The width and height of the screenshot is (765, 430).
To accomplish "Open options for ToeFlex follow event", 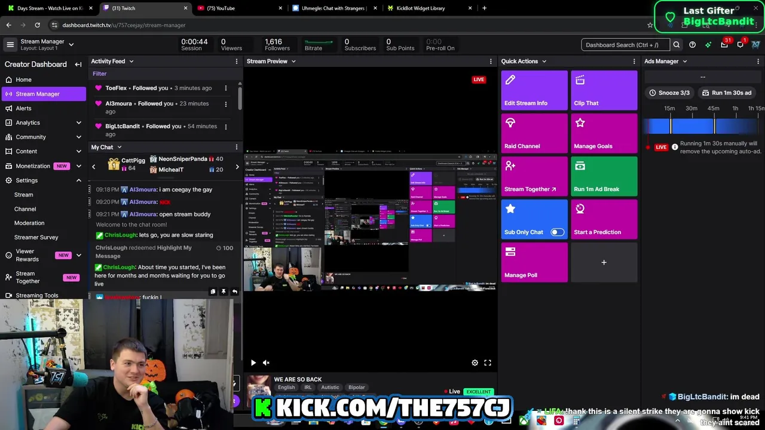I will click(225, 88).
